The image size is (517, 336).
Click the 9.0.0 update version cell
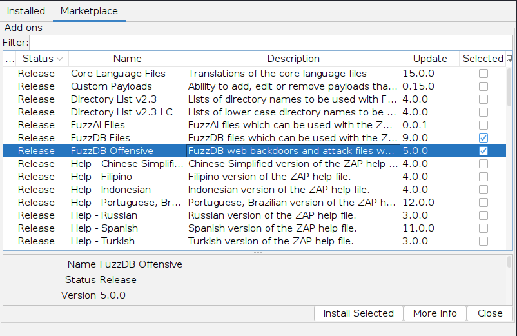coord(429,138)
